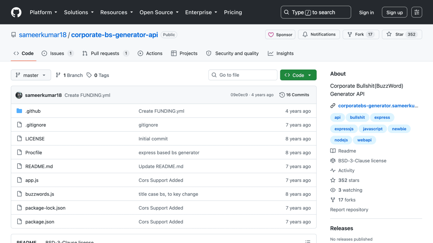Sponsor this repository with the heart button
Viewport: 433px width, 243px height.
(x=280, y=35)
